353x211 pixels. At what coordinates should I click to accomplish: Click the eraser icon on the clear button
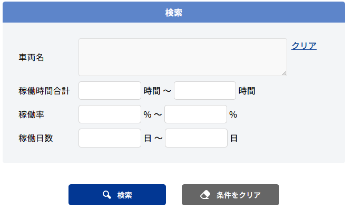coord(205,195)
